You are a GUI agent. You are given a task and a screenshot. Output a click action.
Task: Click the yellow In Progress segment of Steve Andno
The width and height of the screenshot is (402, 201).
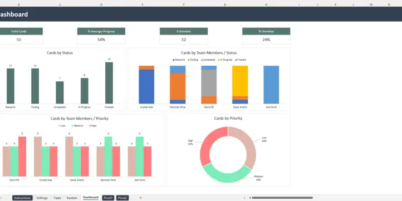click(x=240, y=81)
